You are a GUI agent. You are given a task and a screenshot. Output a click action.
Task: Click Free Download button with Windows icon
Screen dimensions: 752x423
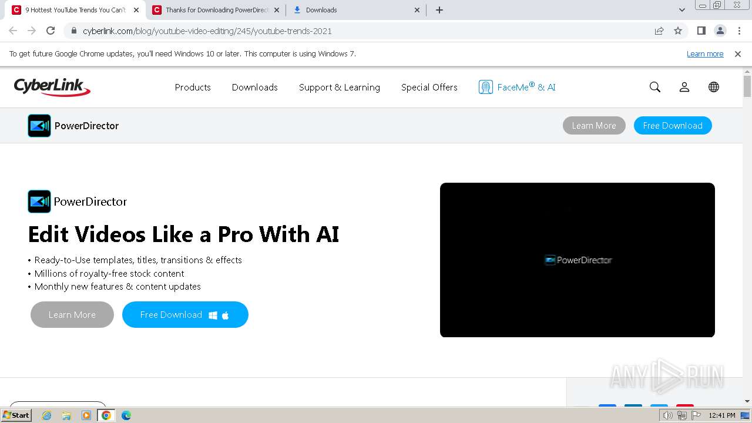pos(185,315)
